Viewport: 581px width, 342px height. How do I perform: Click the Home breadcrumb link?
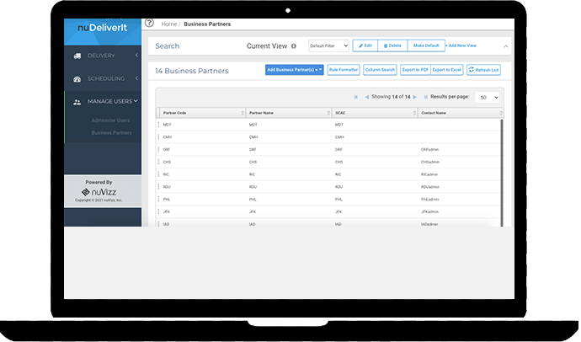[169, 24]
